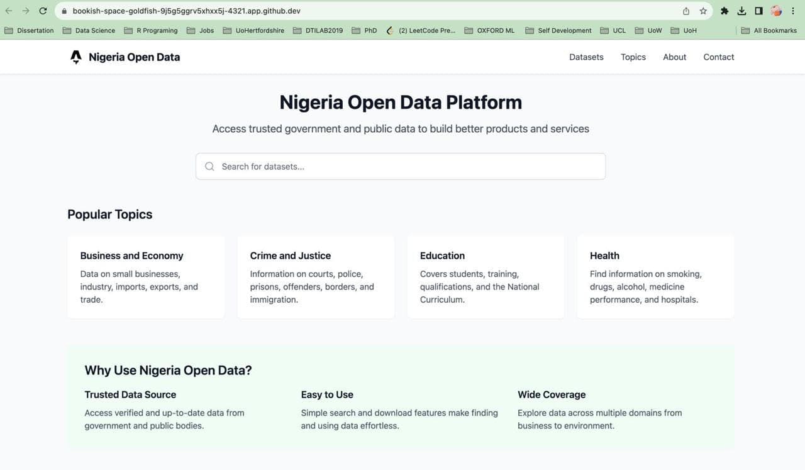Click the search magnifier icon
805x470 pixels.
209,165
